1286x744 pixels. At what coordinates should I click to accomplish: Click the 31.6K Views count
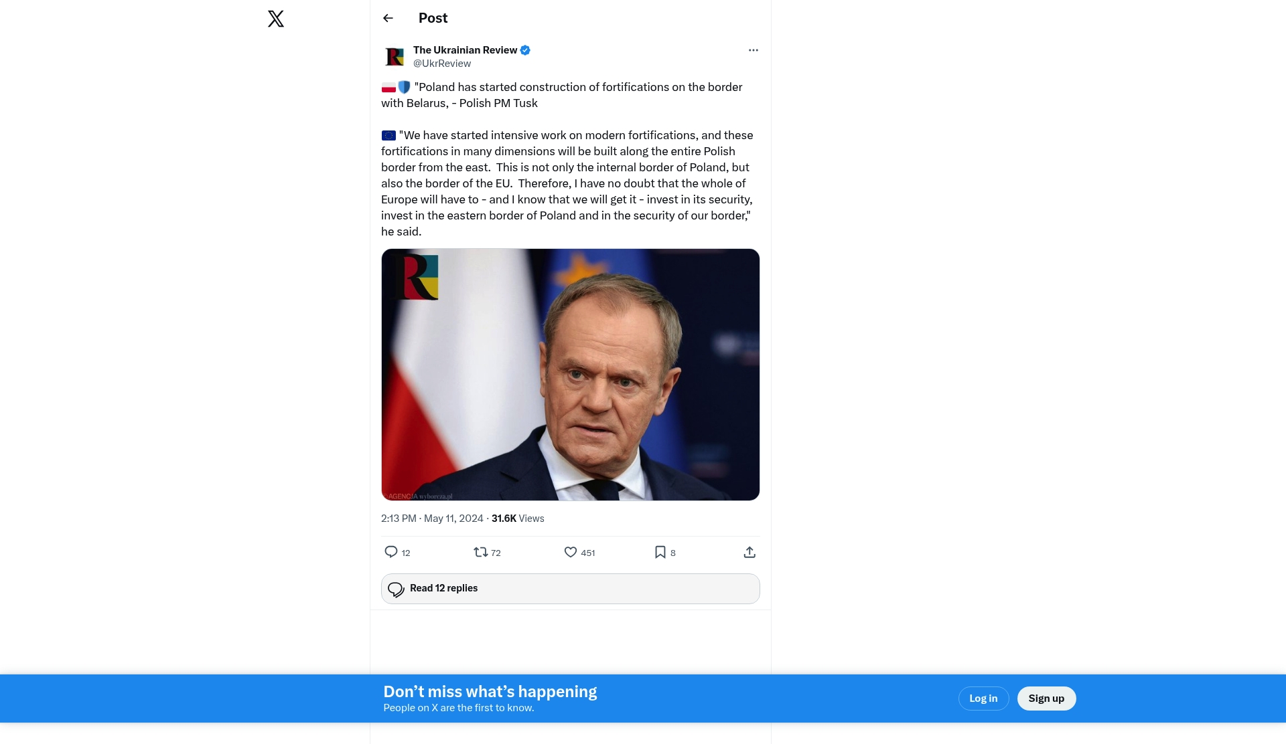click(518, 519)
